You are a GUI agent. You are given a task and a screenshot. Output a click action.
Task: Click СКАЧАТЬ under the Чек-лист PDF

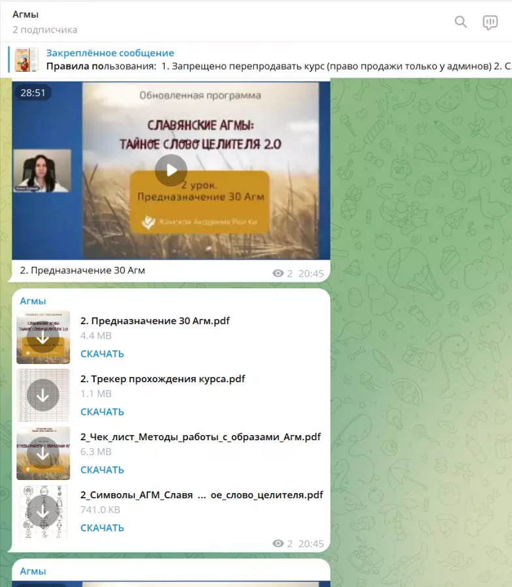102,470
